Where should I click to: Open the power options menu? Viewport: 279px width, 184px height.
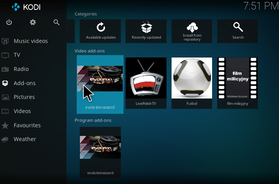click(x=9, y=22)
